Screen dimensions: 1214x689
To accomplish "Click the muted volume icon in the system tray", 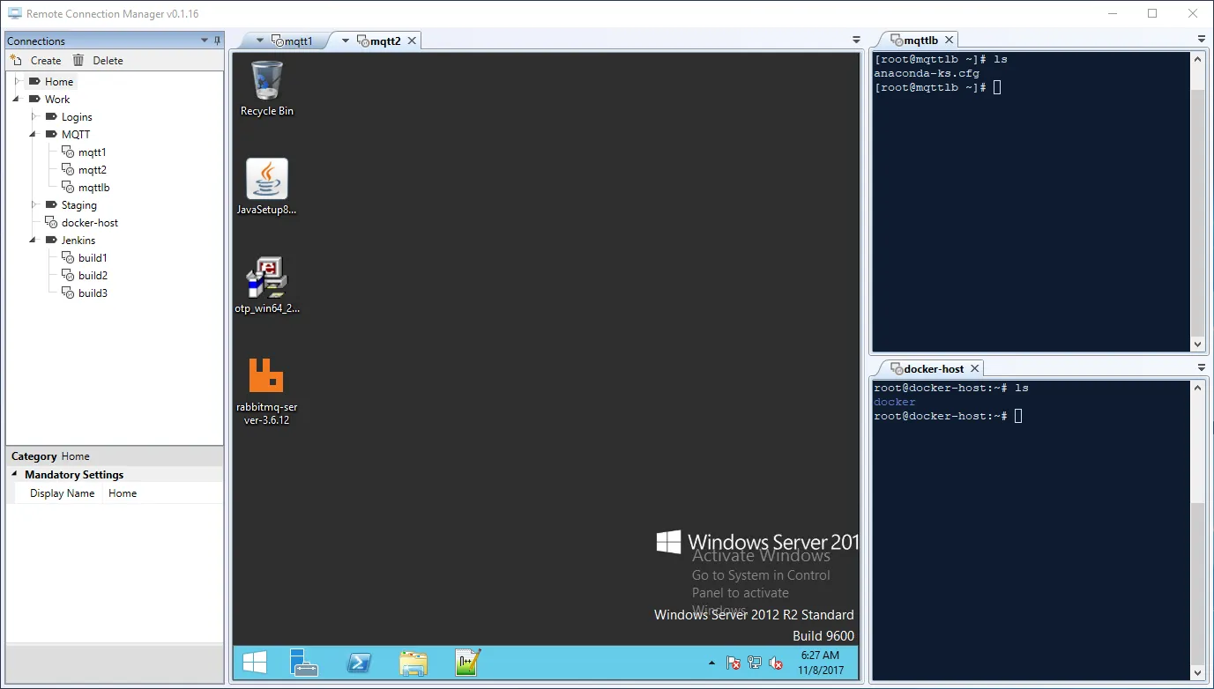I will click(x=775, y=663).
